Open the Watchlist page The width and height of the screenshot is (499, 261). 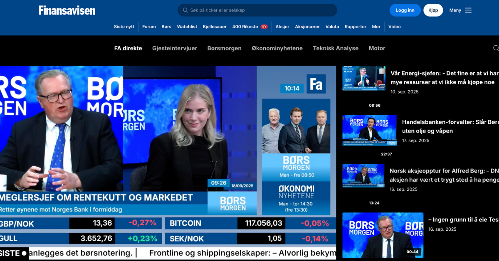(187, 27)
